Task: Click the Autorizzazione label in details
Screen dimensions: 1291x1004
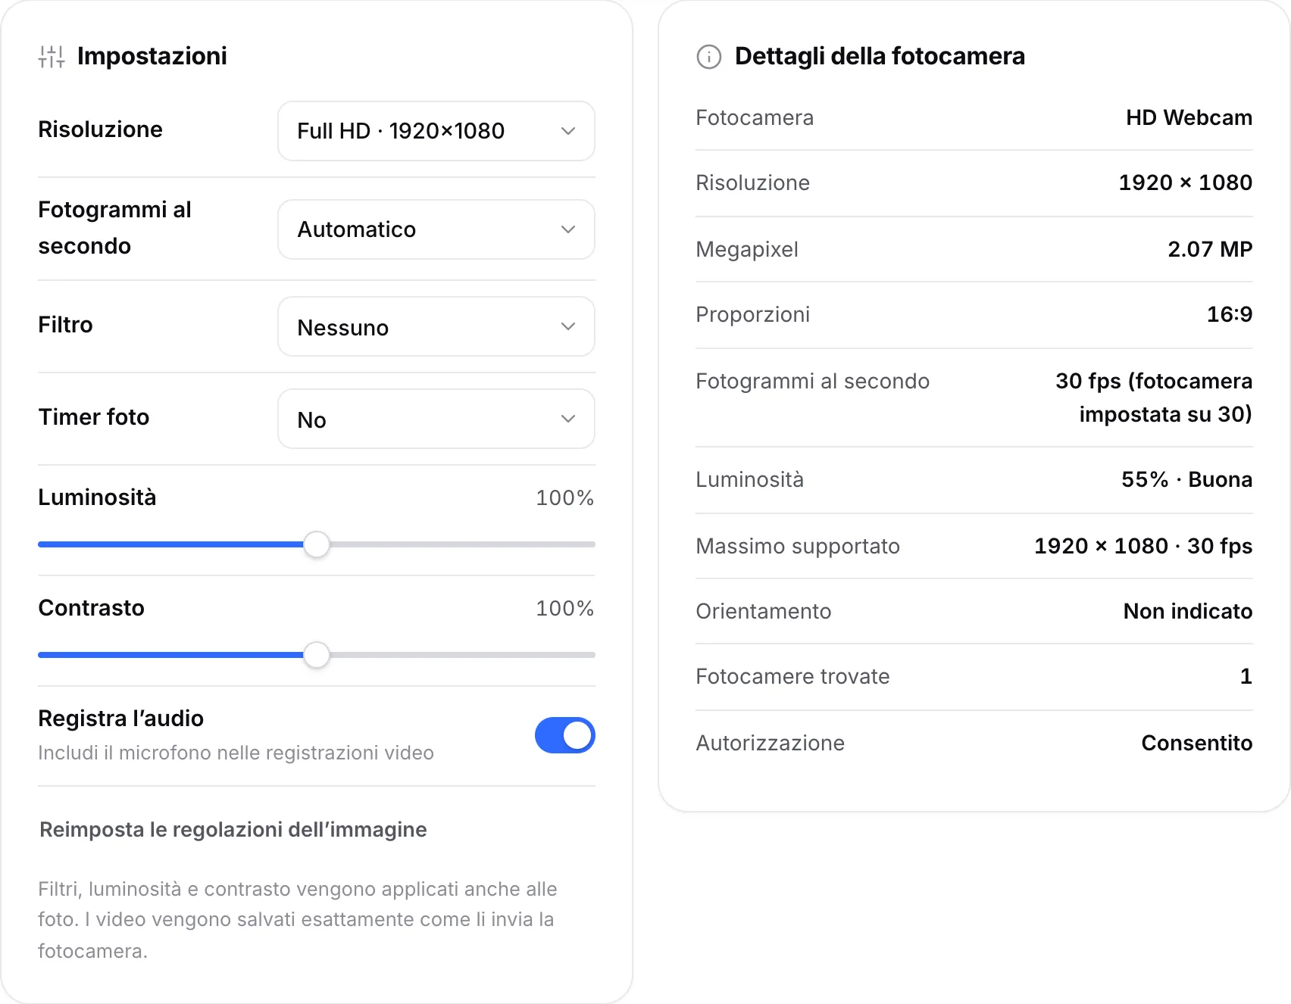Action: click(770, 743)
